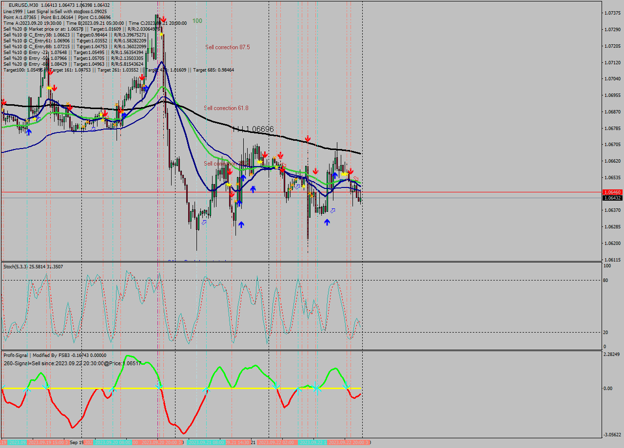Click the '2023.09.22 02:00' timeline marker
Image resolution: width=624 pixels, height=448 pixels.
[277, 442]
